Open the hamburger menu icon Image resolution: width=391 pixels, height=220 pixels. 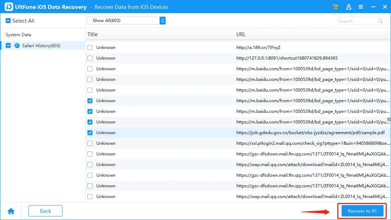click(x=361, y=7)
